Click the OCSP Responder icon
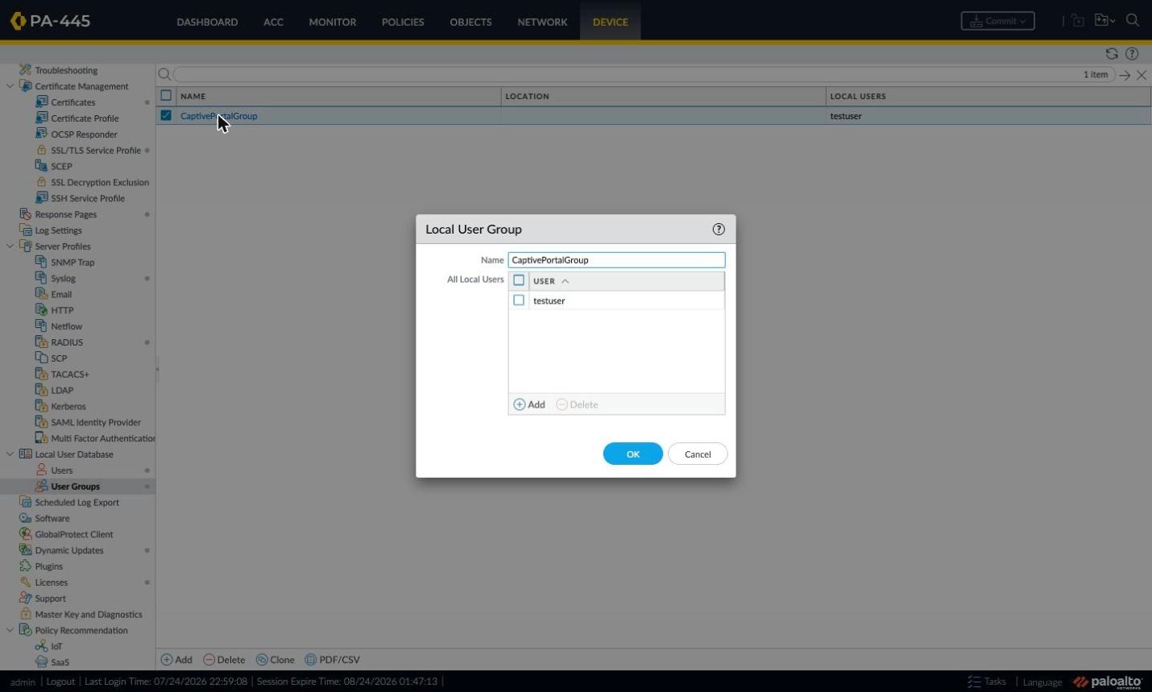1152x692 pixels. [42, 134]
